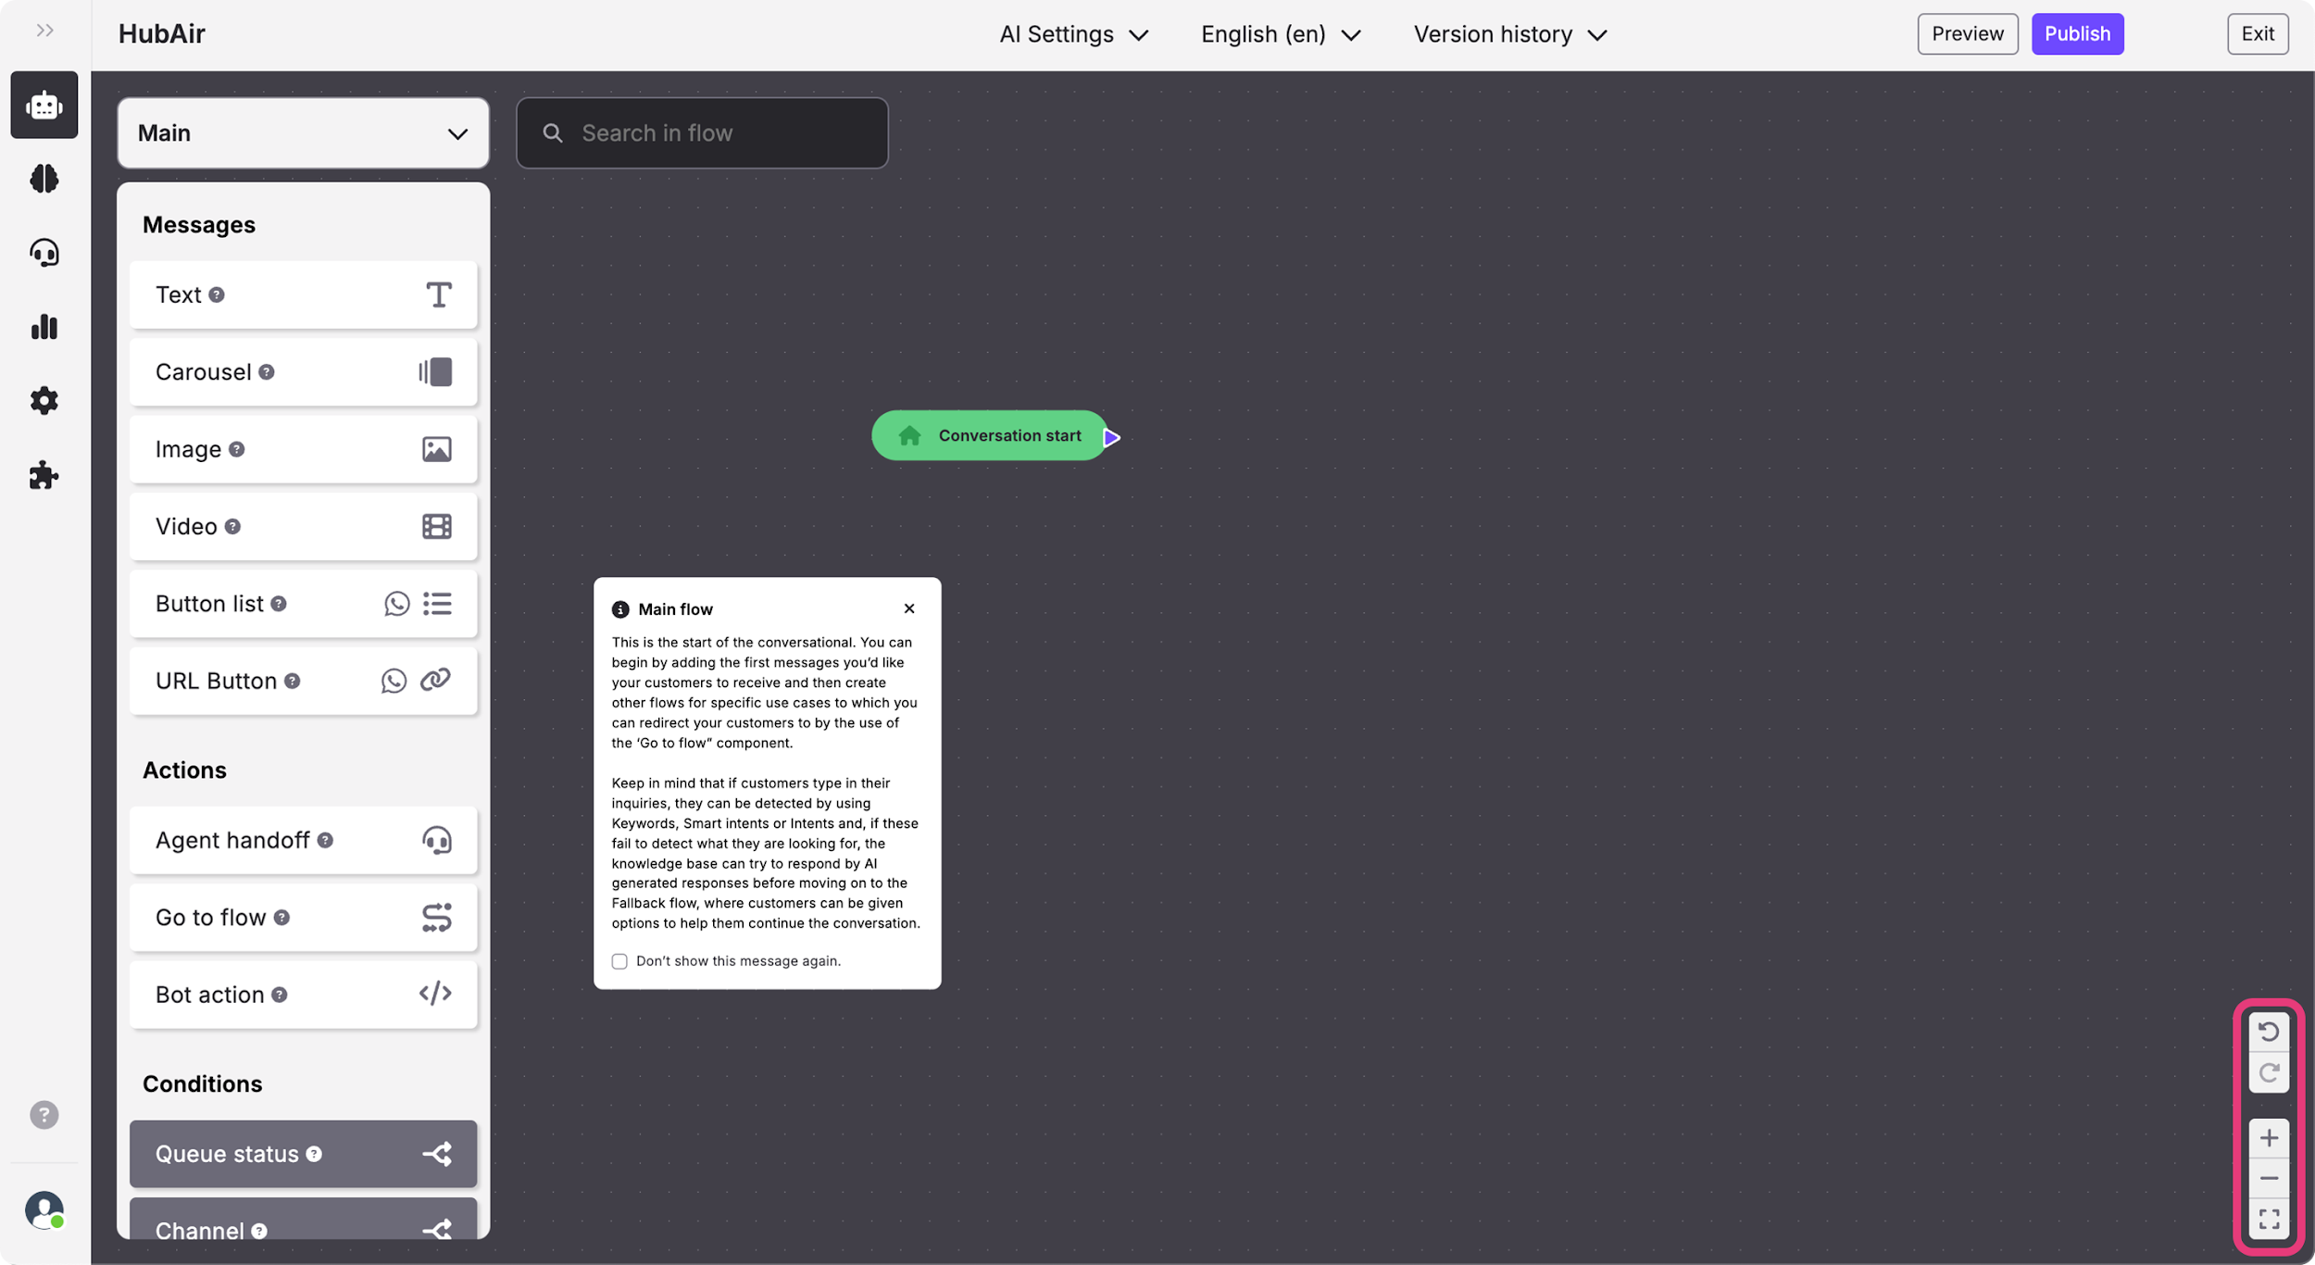Zoom in with the plus icon
Screen dimensions: 2315x1265
coord(2268,1138)
